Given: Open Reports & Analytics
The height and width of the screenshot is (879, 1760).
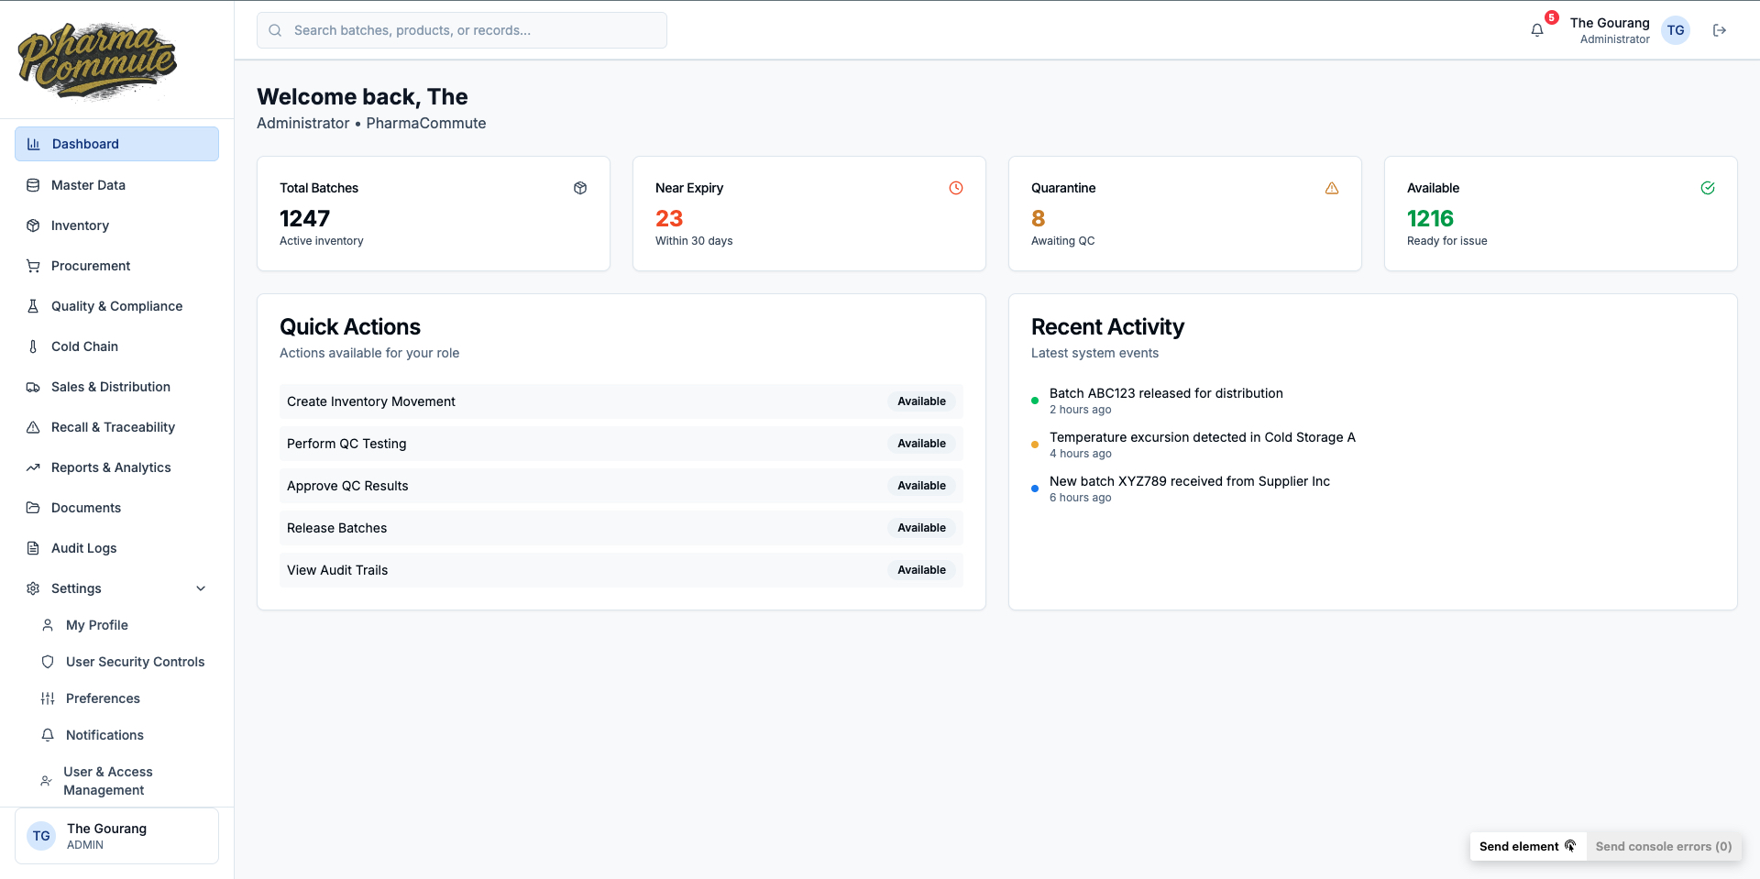Looking at the screenshot, I should [x=116, y=467].
